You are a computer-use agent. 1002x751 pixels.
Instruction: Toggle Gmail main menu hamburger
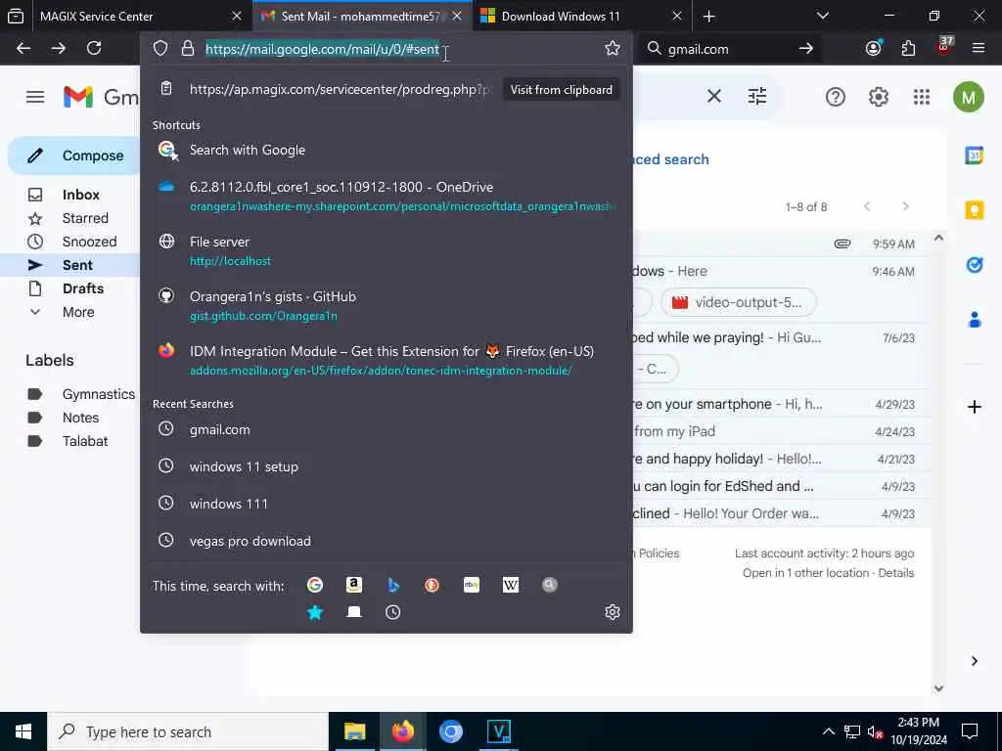point(35,97)
